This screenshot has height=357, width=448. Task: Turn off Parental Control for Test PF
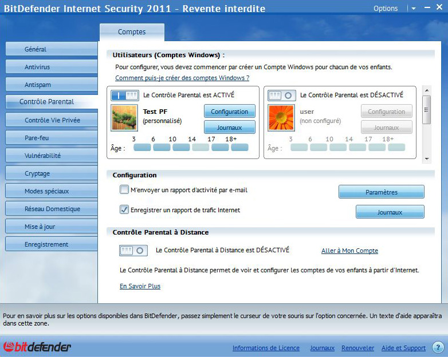125,96
